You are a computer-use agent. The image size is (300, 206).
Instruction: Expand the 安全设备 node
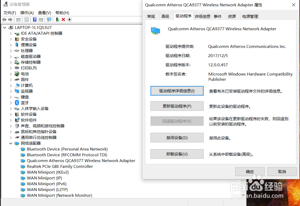(x=11, y=39)
